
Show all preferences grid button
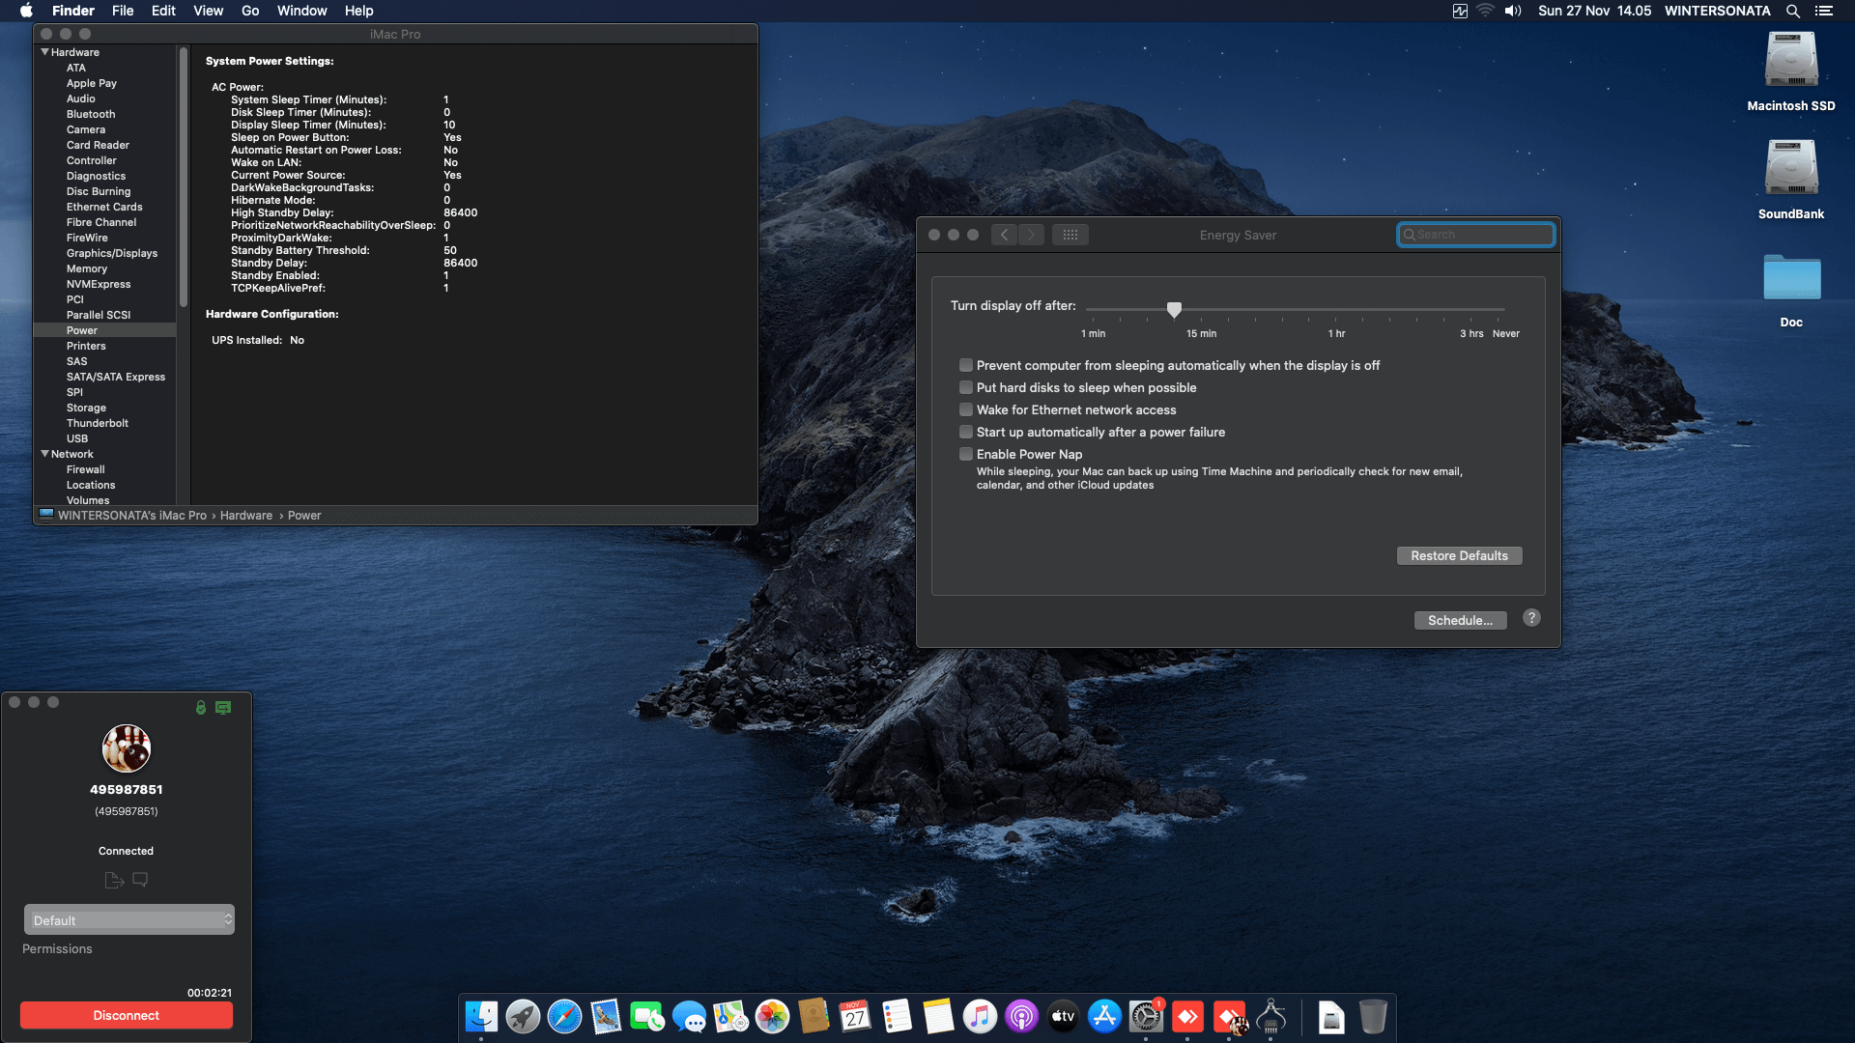(1070, 235)
